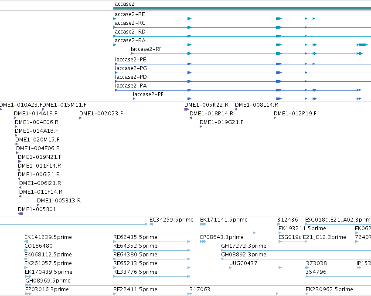The height and width of the screenshot is (296, 371).
Task: Select transcript laccase2-RE
Action: pyautogui.click(x=129, y=14)
